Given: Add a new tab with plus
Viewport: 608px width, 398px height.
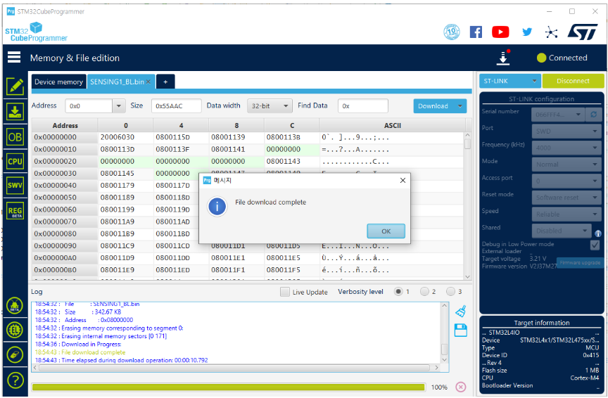Looking at the screenshot, I should [x=165, y=82].
